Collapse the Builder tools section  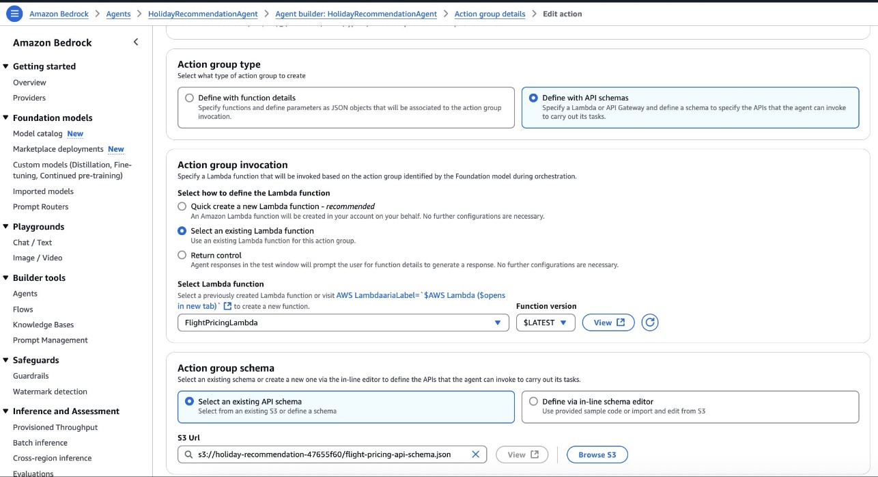coord(6,278)
